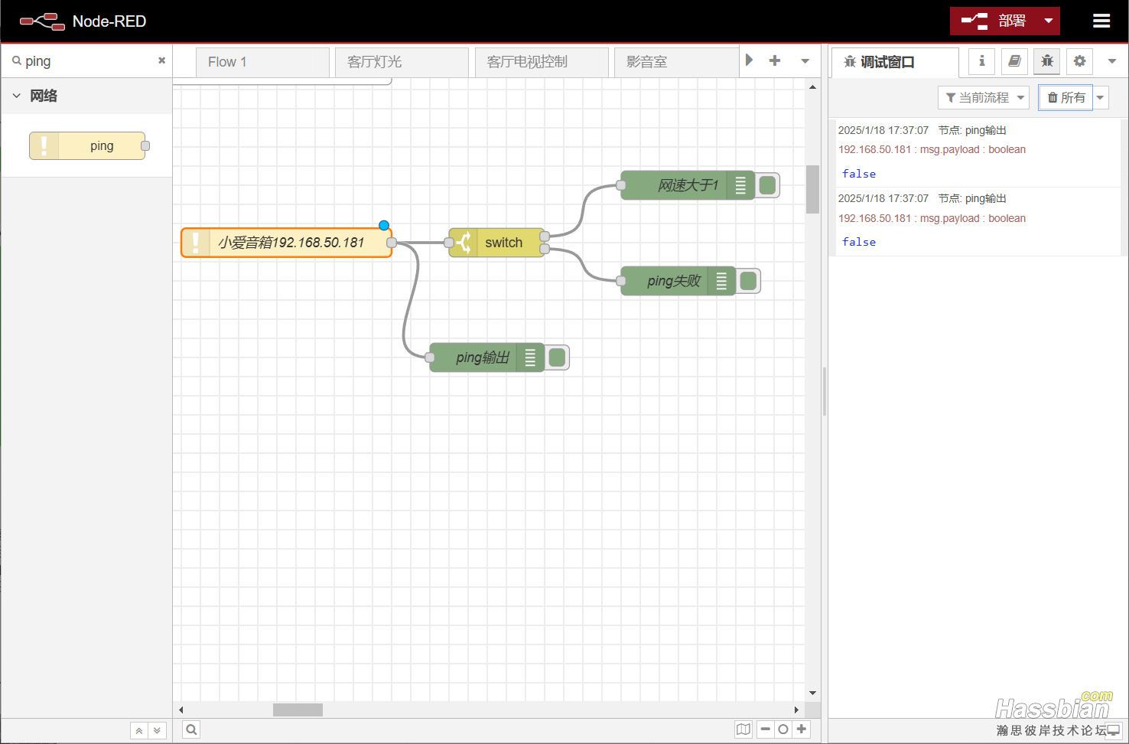Click the Node-RED logo icon

42,21
